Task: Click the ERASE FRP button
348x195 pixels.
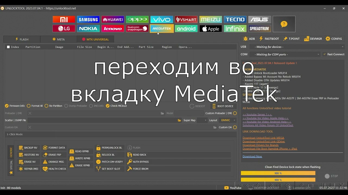Action: pos(54,155)
